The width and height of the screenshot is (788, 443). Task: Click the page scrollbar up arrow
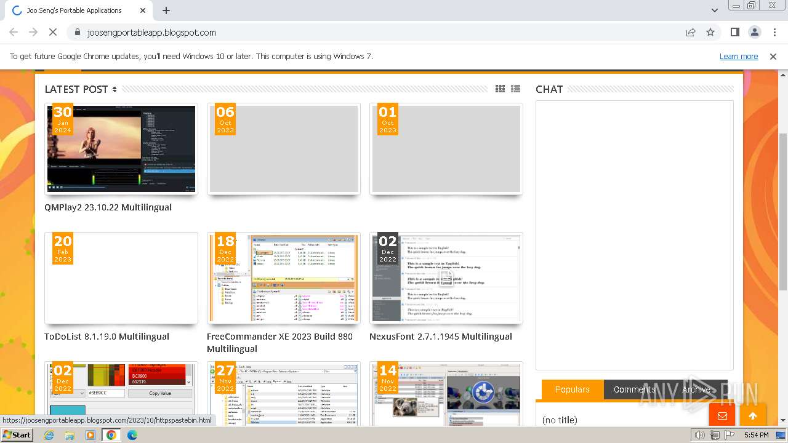(x=783, y=76)
